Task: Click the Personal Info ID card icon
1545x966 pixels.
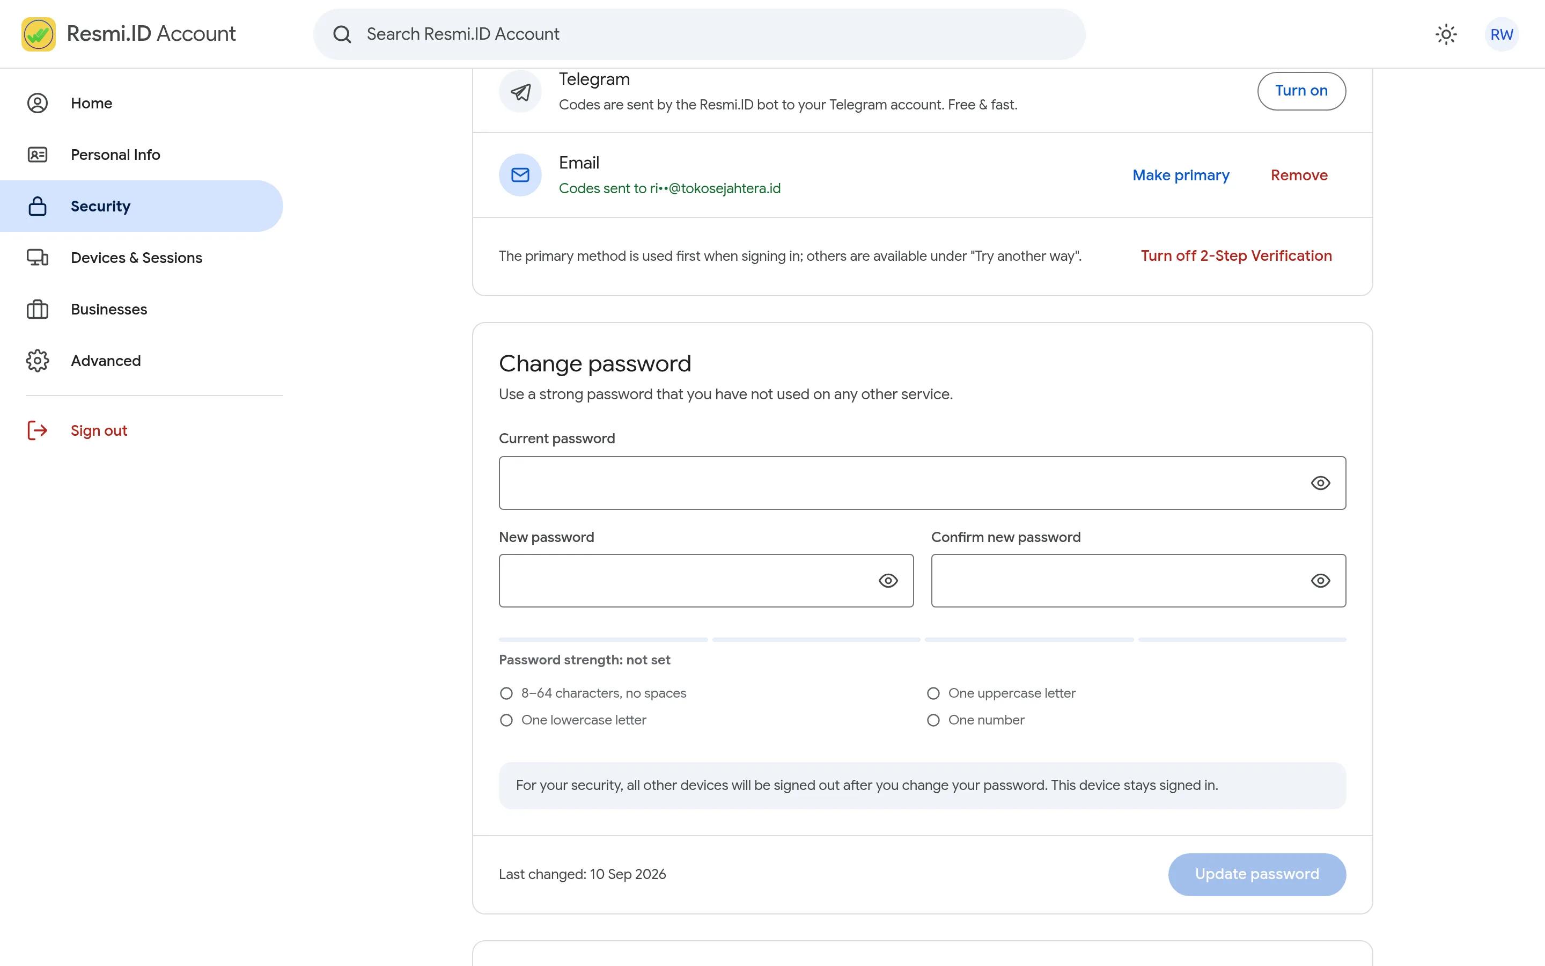Action: 38,155
